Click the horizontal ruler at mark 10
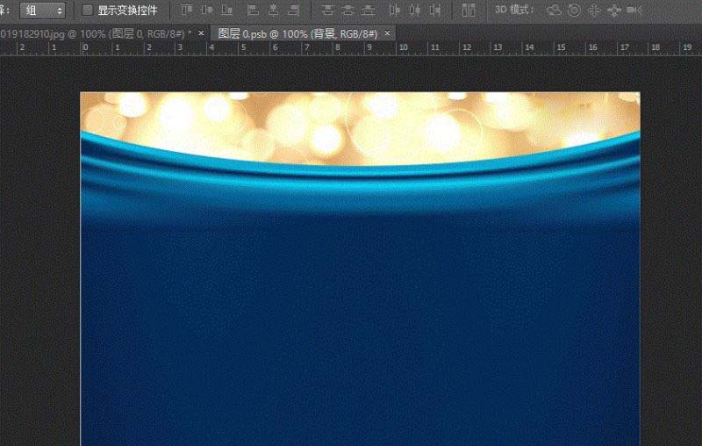702x446 pixels. click(403, 47)
